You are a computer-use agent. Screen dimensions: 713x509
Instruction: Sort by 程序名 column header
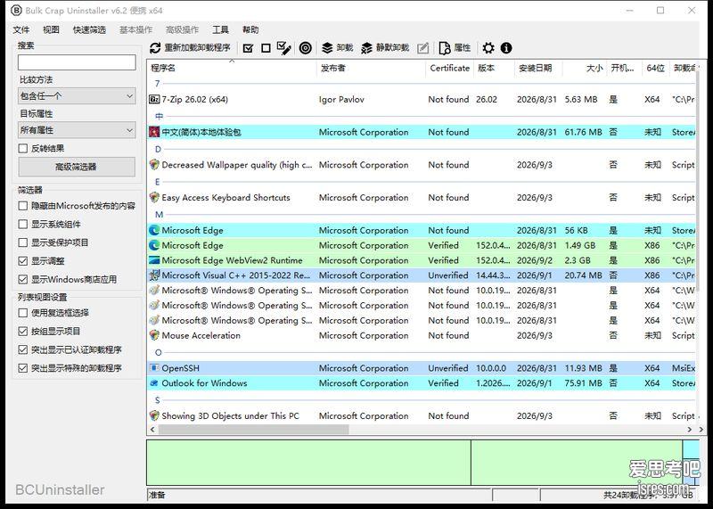click(x=232, y=69)
